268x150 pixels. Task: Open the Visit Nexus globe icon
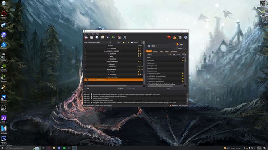(x=97, y=37)
